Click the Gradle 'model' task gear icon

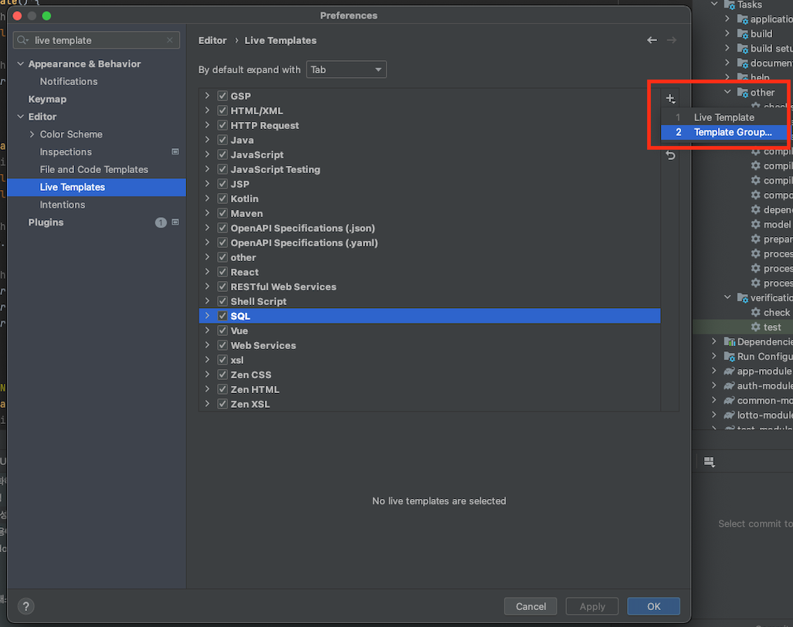click(756, 224)
